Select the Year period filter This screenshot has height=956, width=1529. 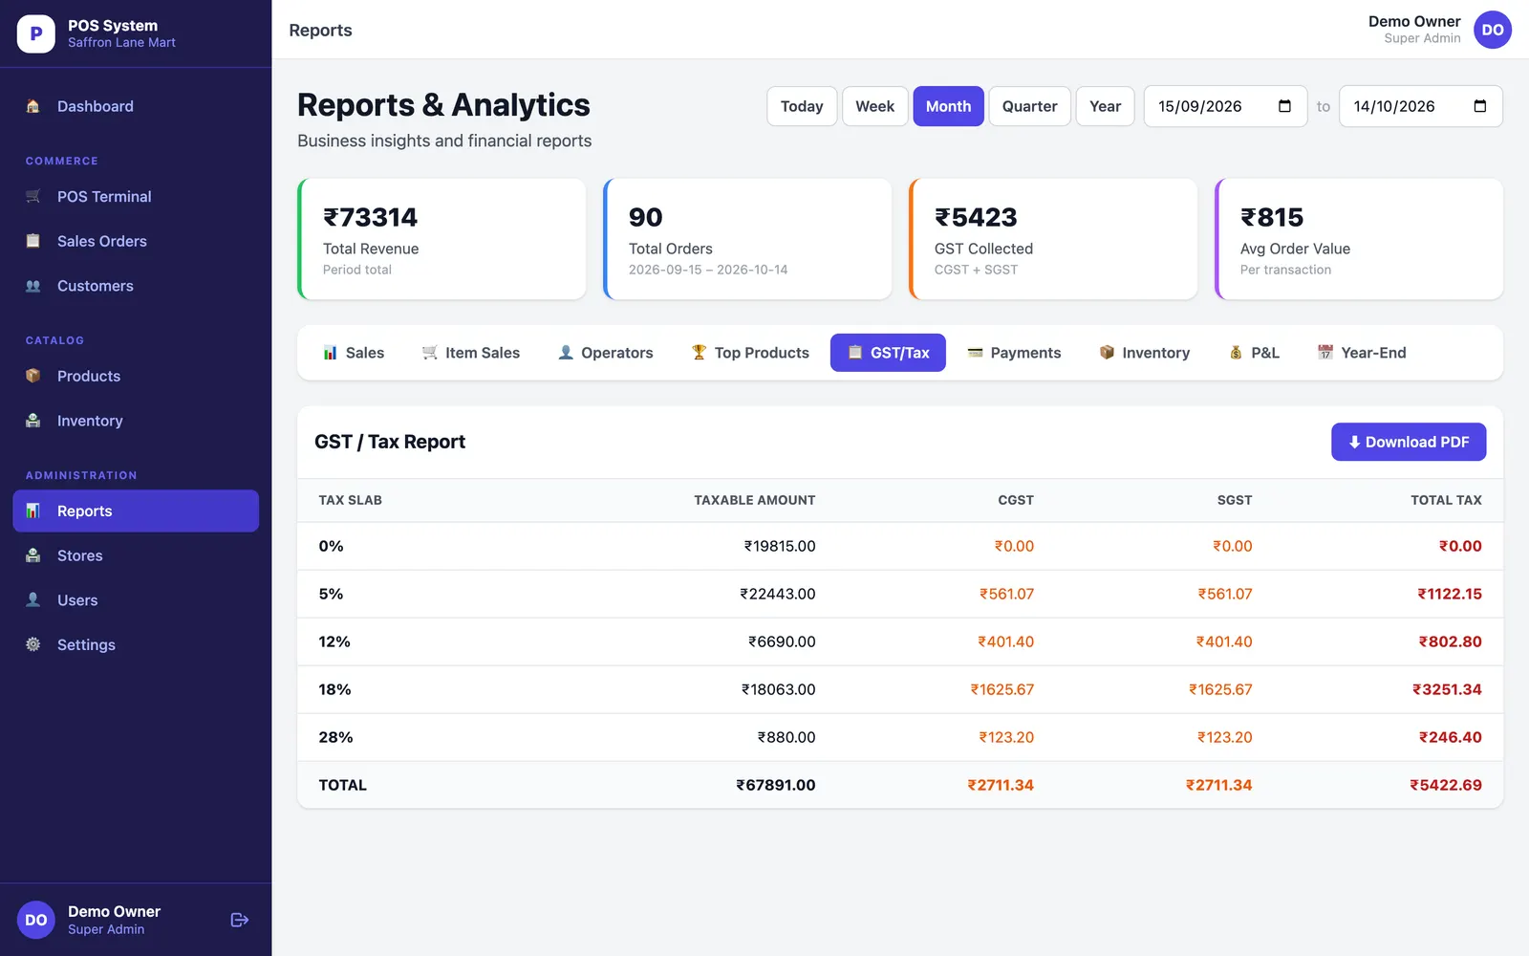(1105, 106)
